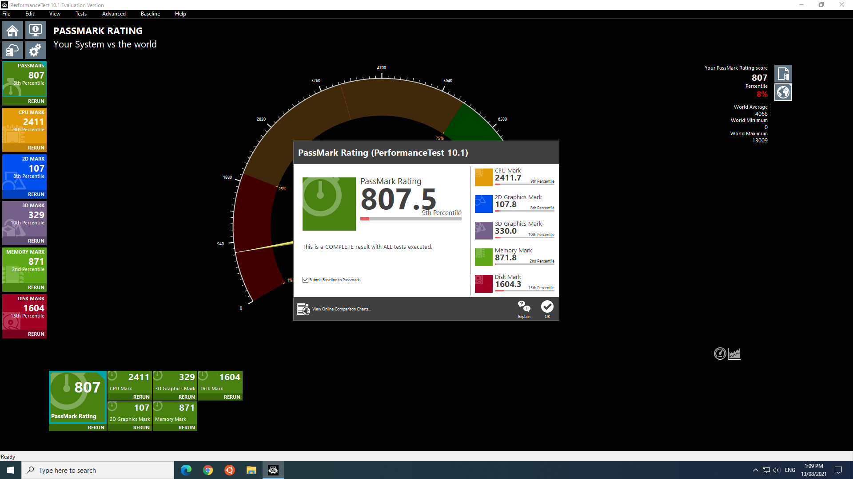
Task: Rerun the 2D Mark sidebar test
Action: click(36, 194)
